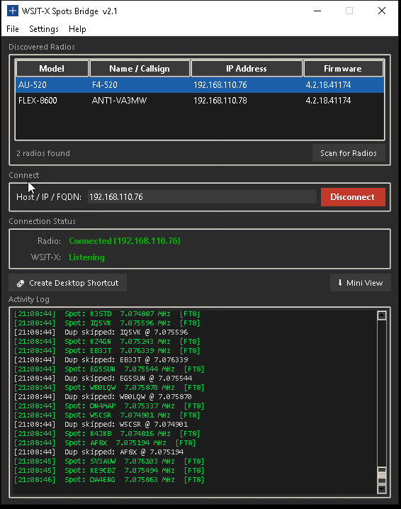
Task: Open the File menu
Action: pos(13,29)
